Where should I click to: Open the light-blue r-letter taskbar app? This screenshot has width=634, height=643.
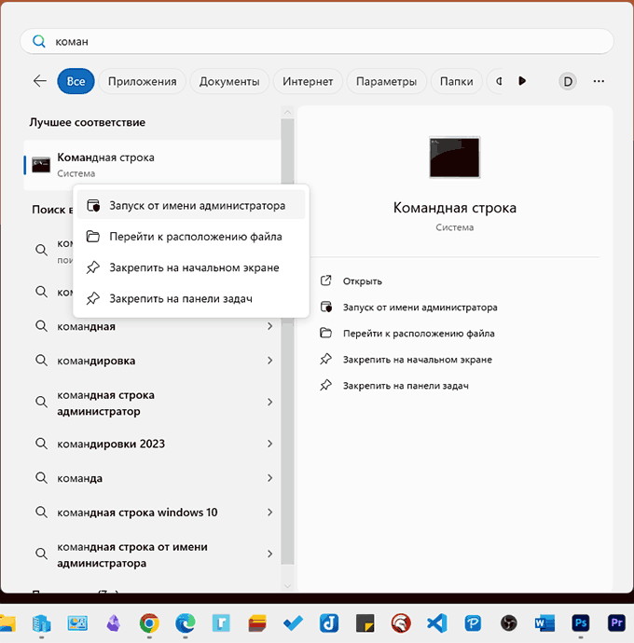(x=221, y=623)
